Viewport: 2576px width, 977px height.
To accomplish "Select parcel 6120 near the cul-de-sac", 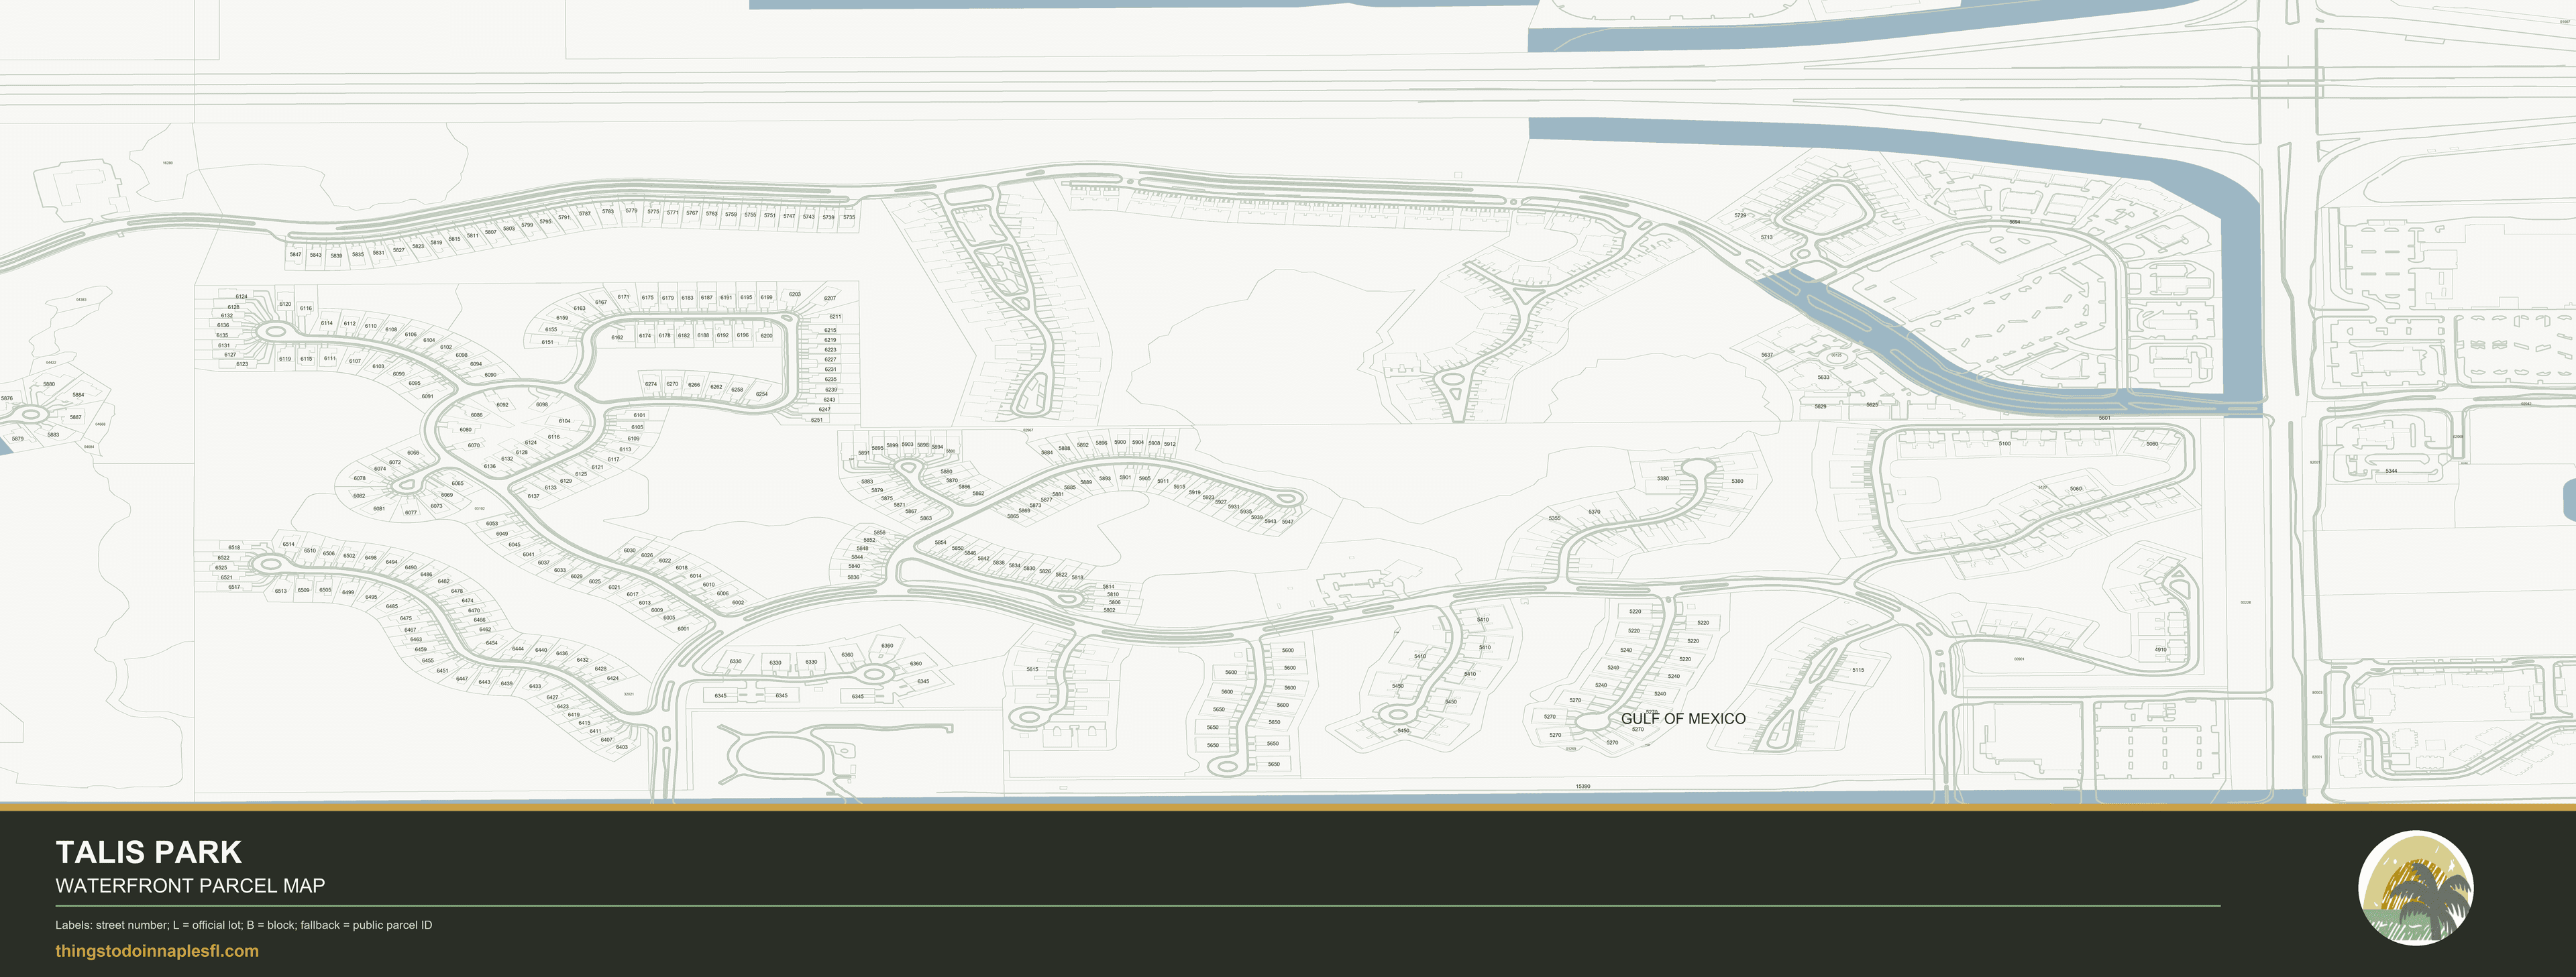I will (285, 304).
